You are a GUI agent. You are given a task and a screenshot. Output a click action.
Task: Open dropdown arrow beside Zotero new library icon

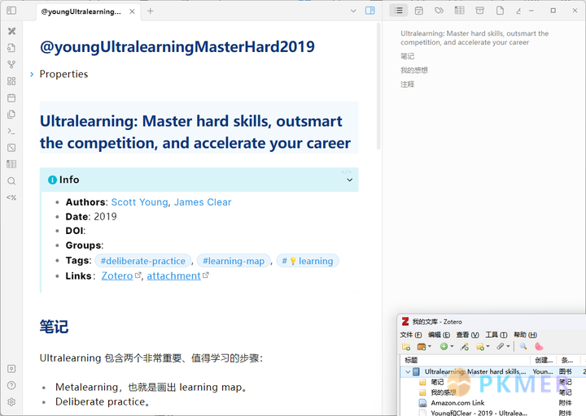(x=430, y=347)
